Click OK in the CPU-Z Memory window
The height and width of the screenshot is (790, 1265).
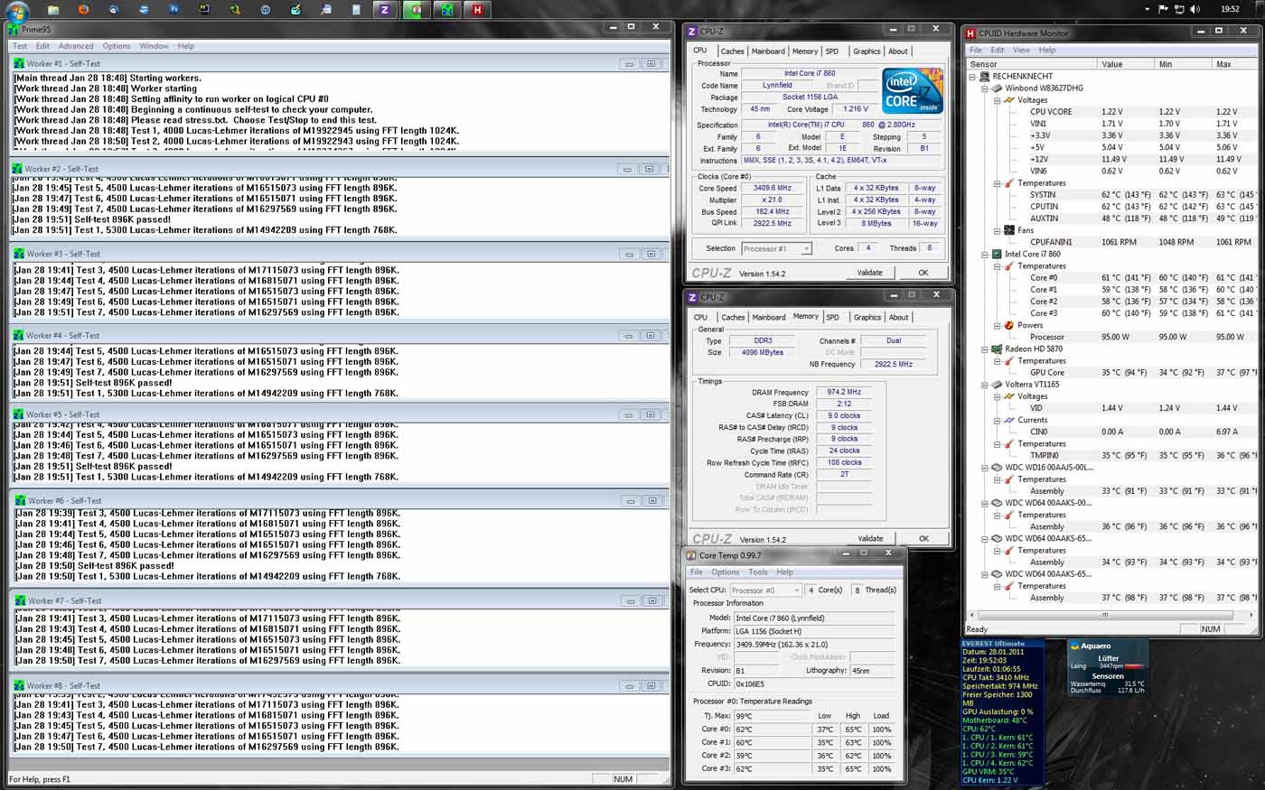pyautogui.click(x=923, y=539)
